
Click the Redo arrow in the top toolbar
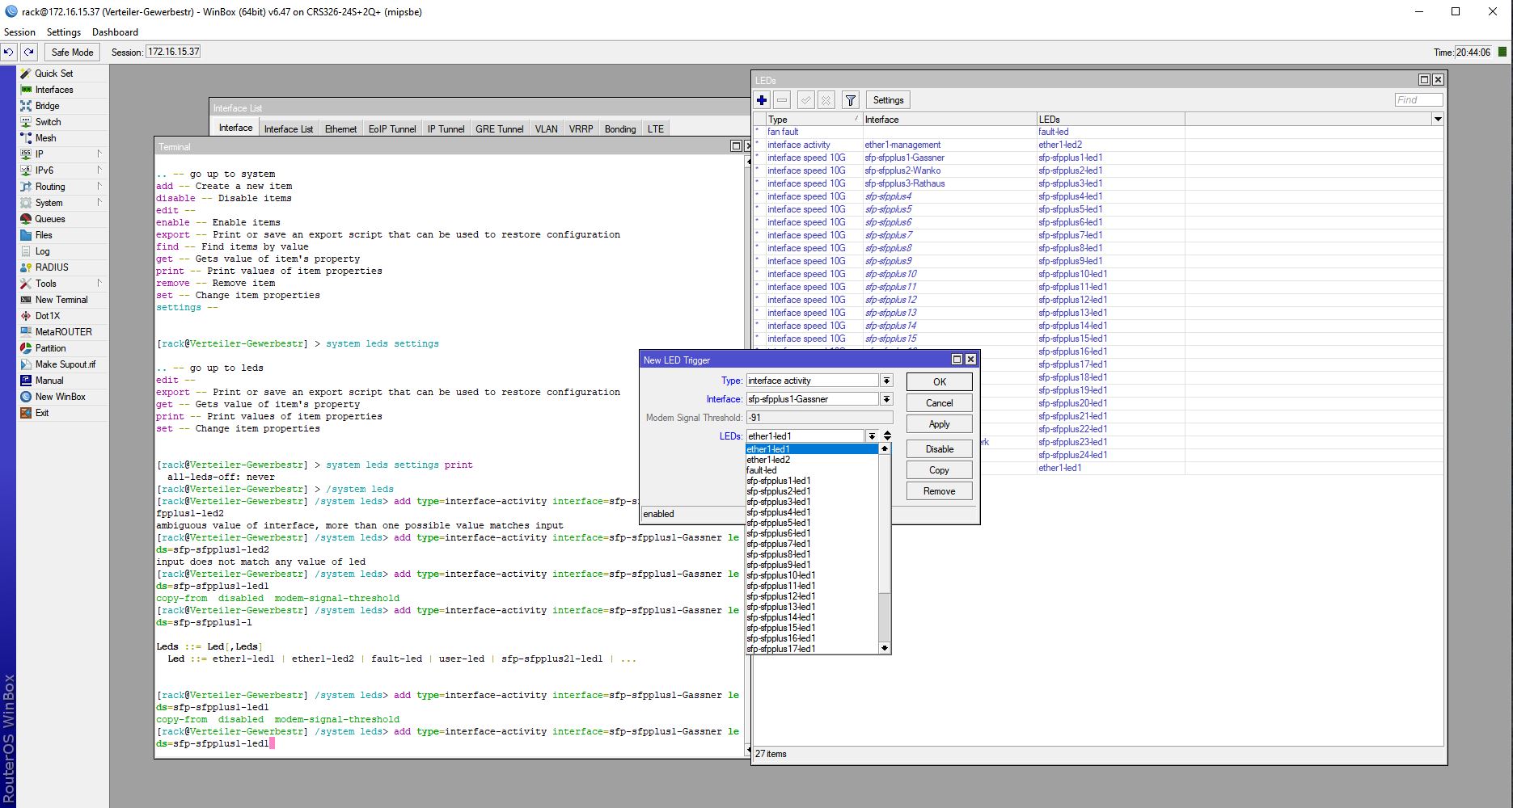coord(29,52)
